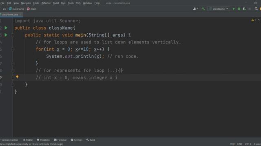Open the Build tool window
The image size is (261, 146).
[91, 140]
